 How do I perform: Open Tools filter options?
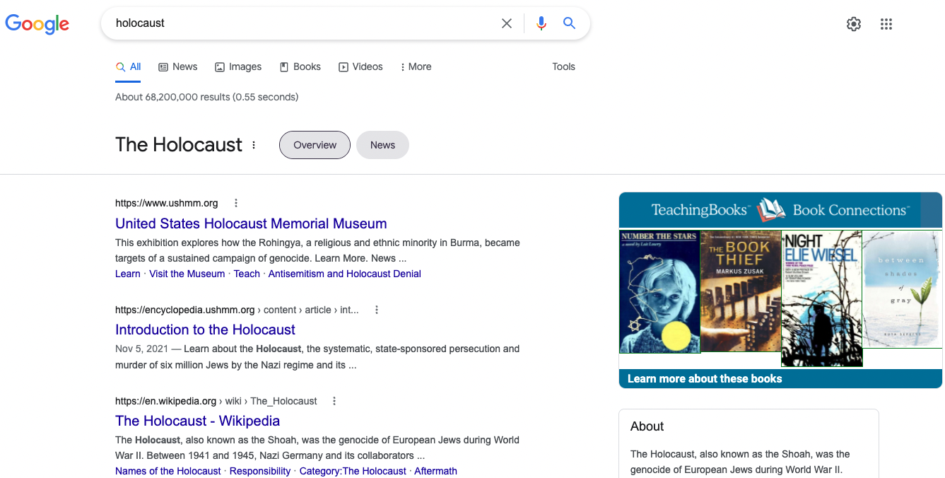click(x=563, y=66)
